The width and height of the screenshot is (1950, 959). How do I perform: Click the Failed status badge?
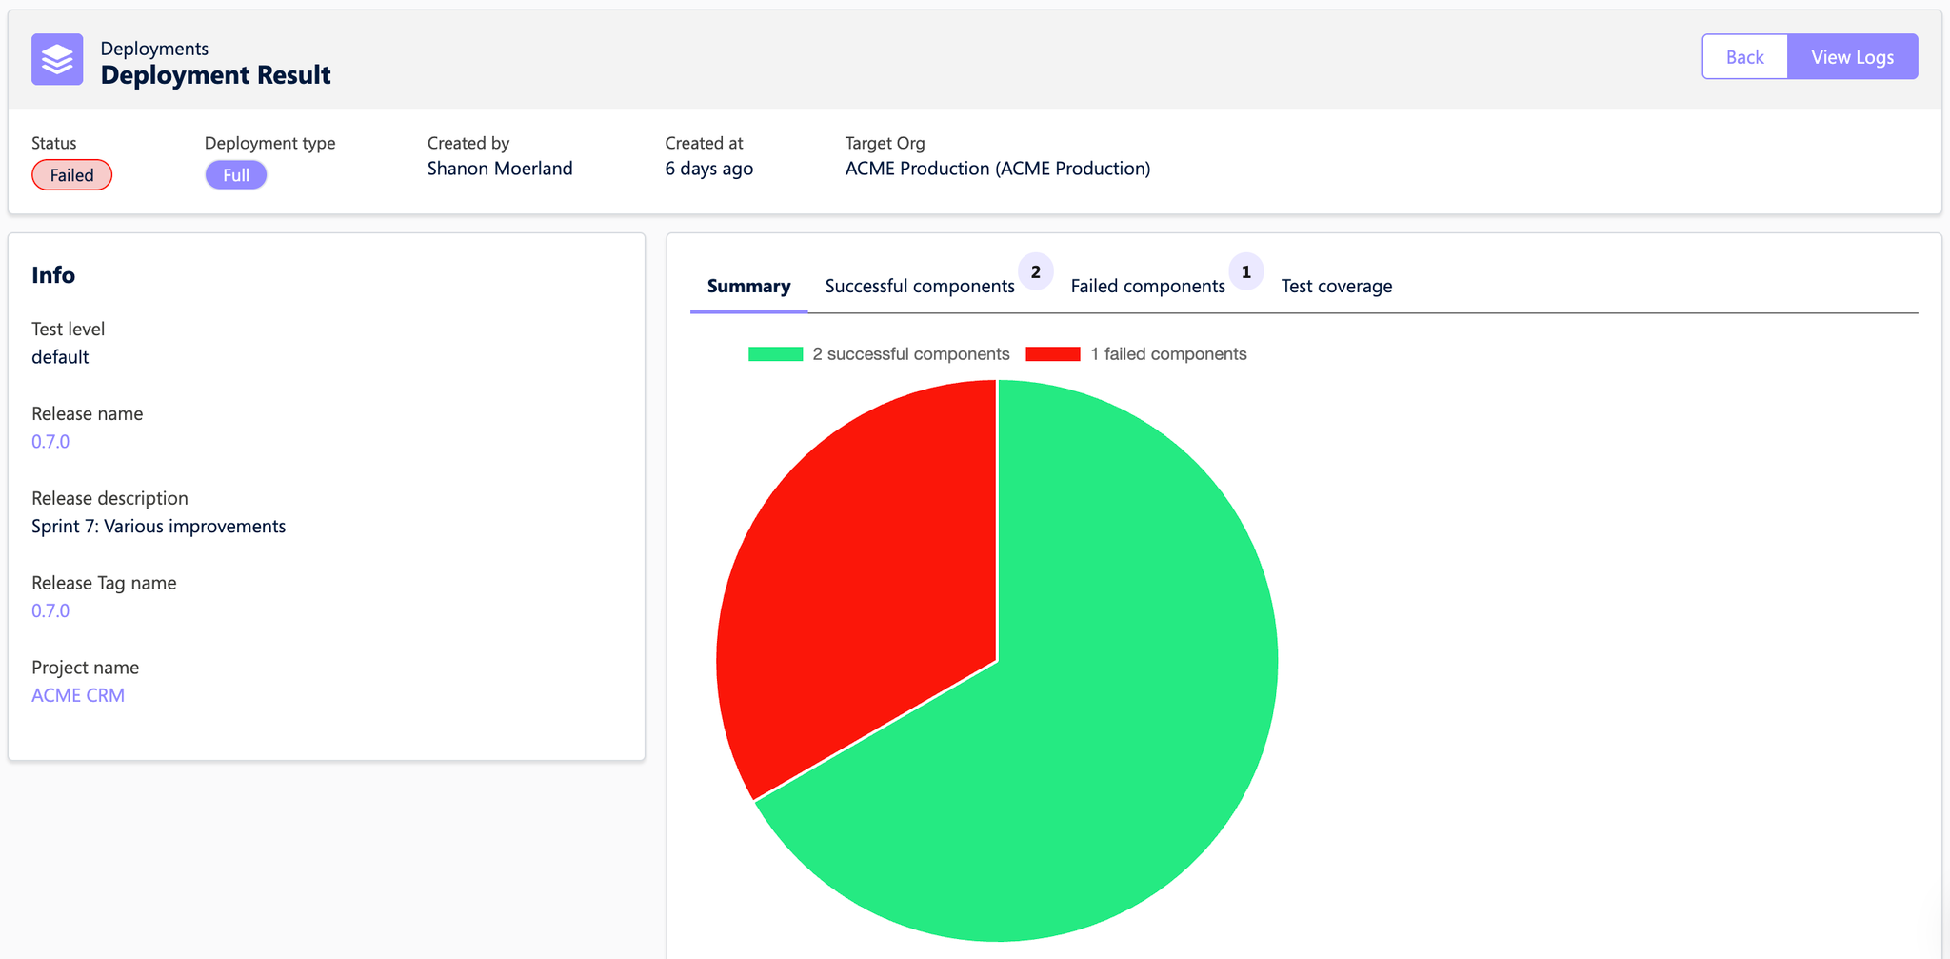[71, 175]
